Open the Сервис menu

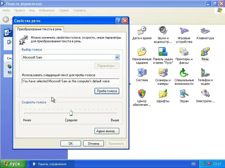click(64, 10)
